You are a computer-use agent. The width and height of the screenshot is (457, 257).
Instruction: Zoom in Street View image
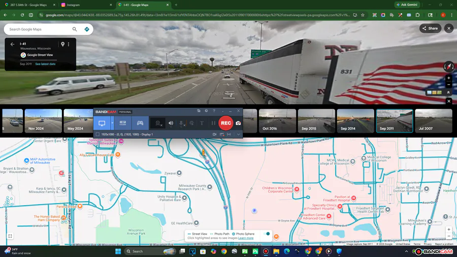[x=448, y=78]
